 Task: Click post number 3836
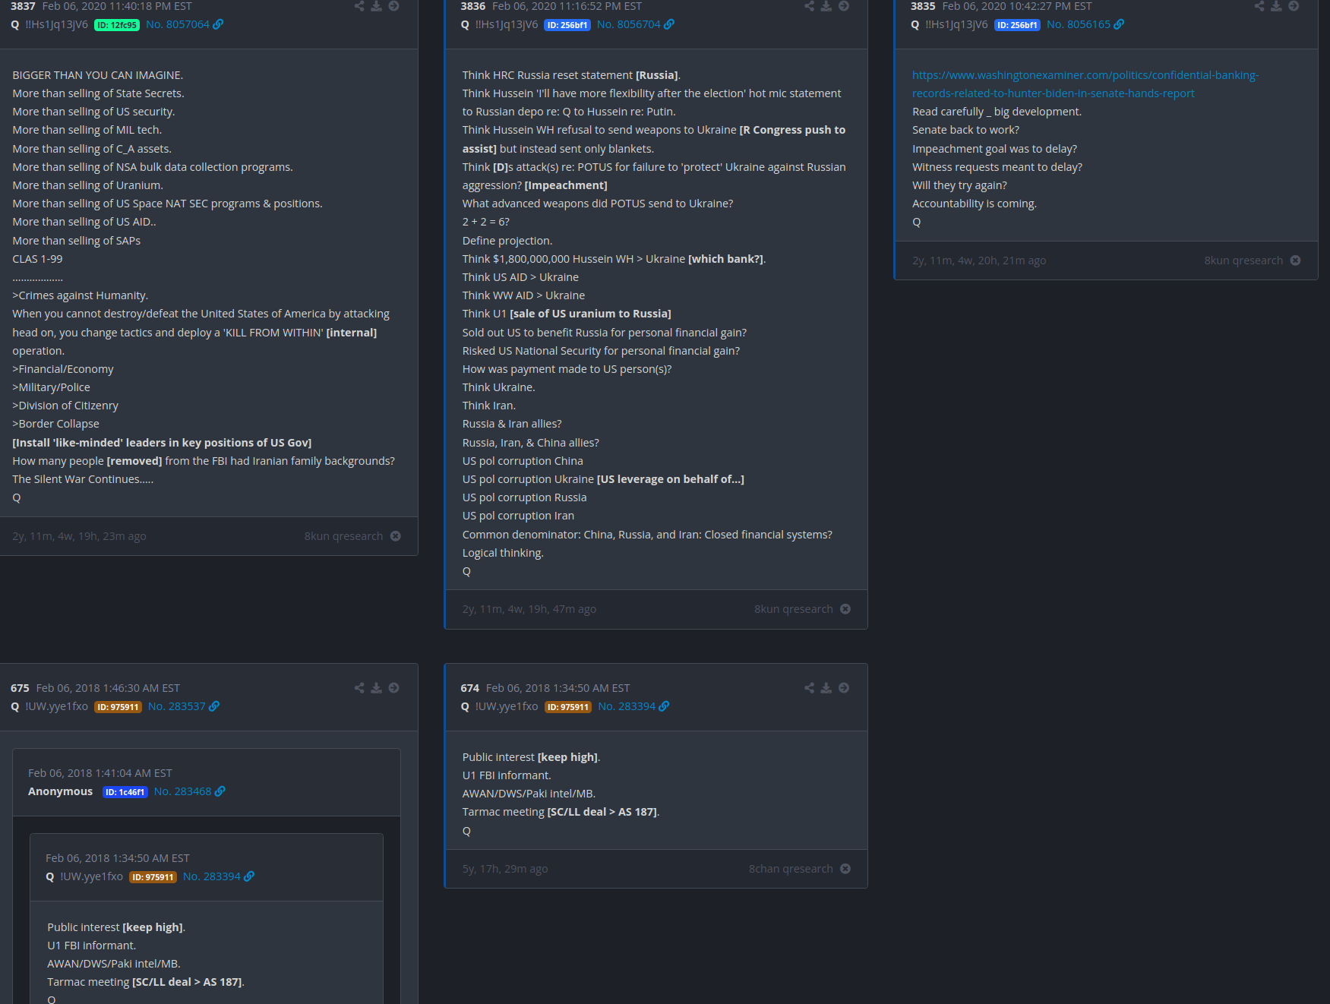click(473, 6)
